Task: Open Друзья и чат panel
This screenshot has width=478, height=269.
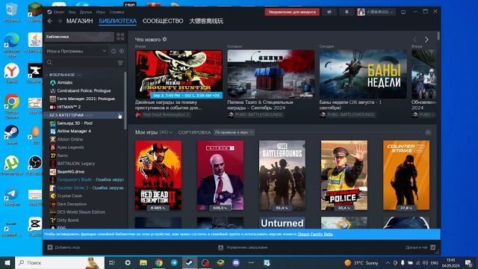Action: tap(420, 247)
